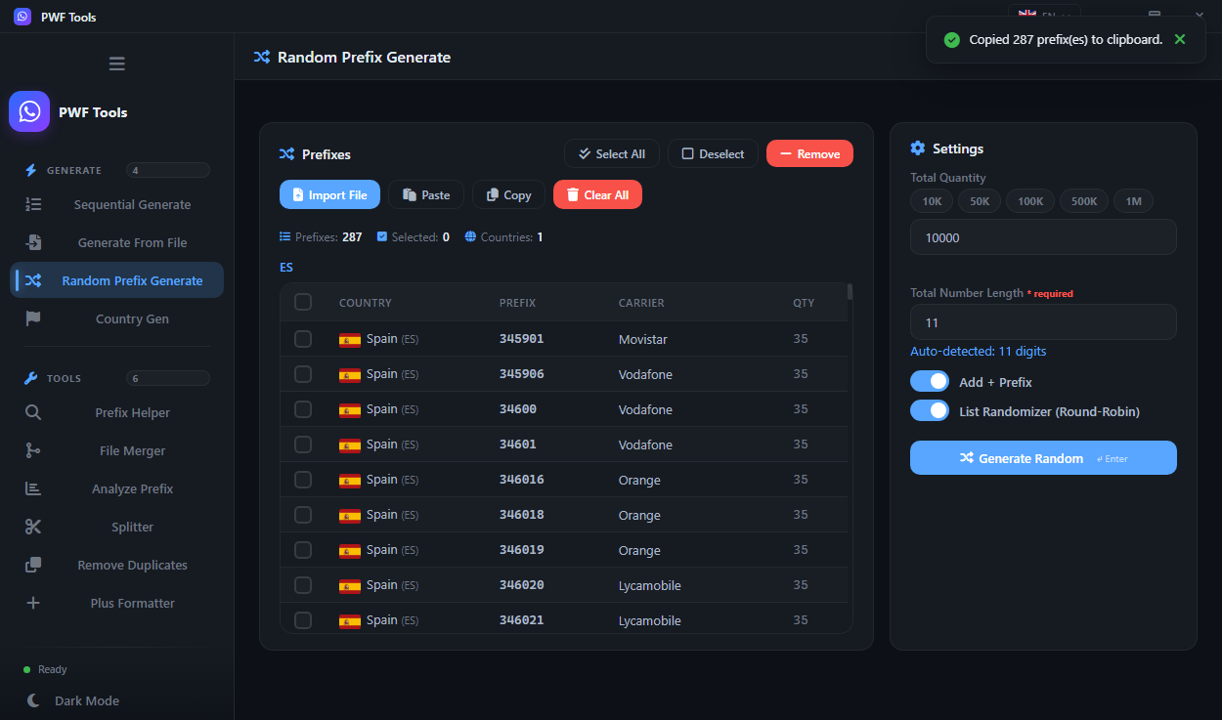Click the red Clear All button

(597, 194)
